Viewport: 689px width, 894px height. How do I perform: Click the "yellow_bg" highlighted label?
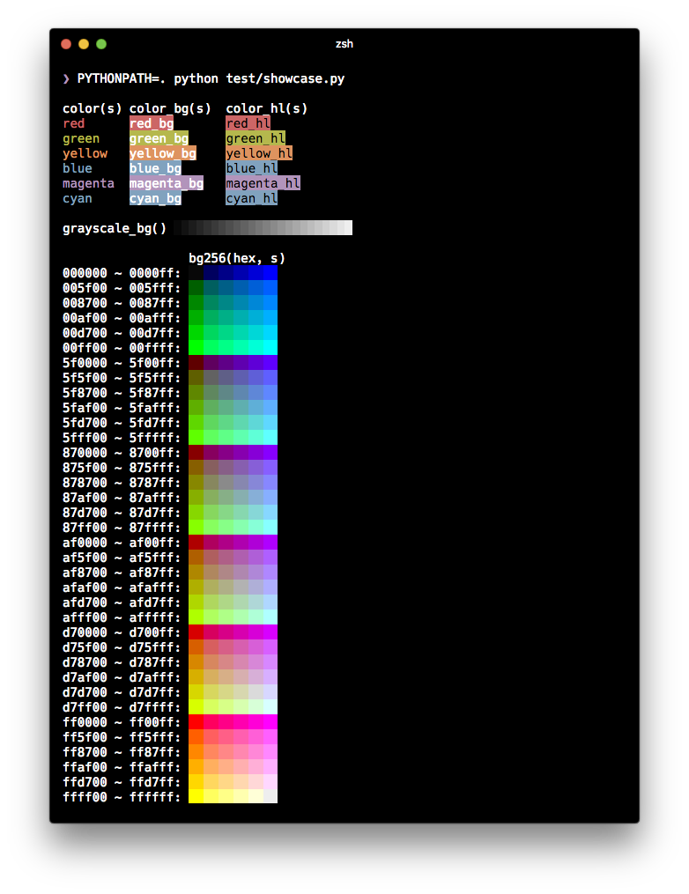point(163,153)
